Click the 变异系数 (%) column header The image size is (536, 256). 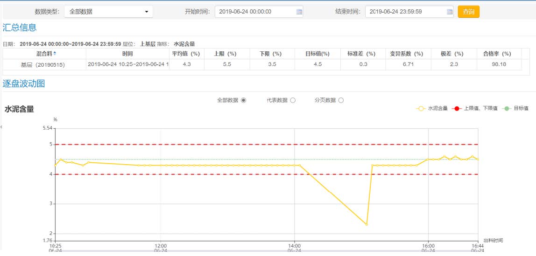click(409, 54)
